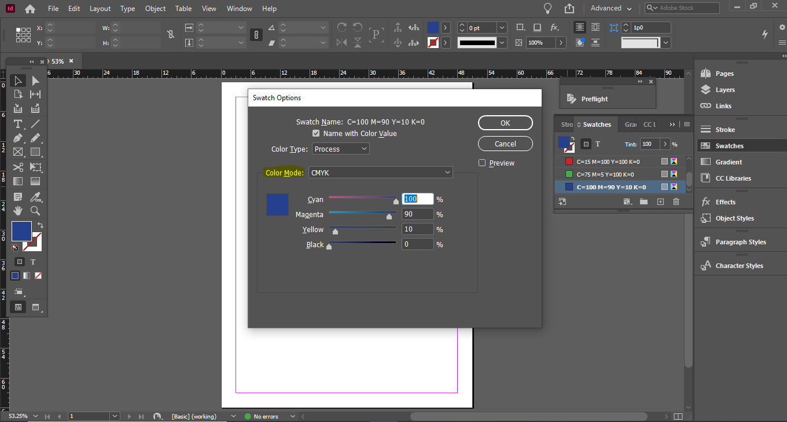Viewport: 787px width, 422px height.
Task: Open the Layers panel
Action: [x=725, y=90]
